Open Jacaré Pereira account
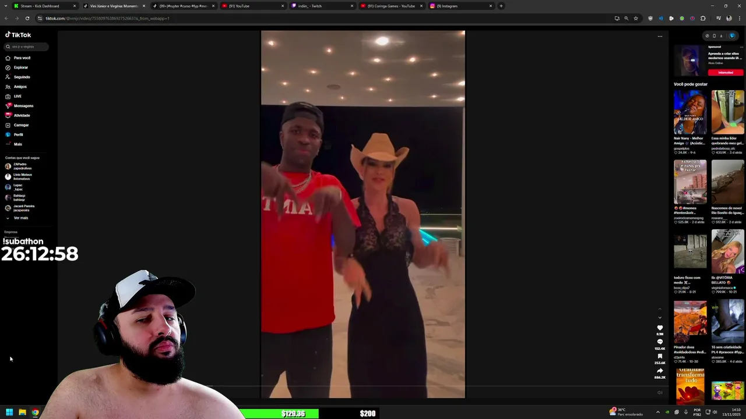 coord(20,208)
